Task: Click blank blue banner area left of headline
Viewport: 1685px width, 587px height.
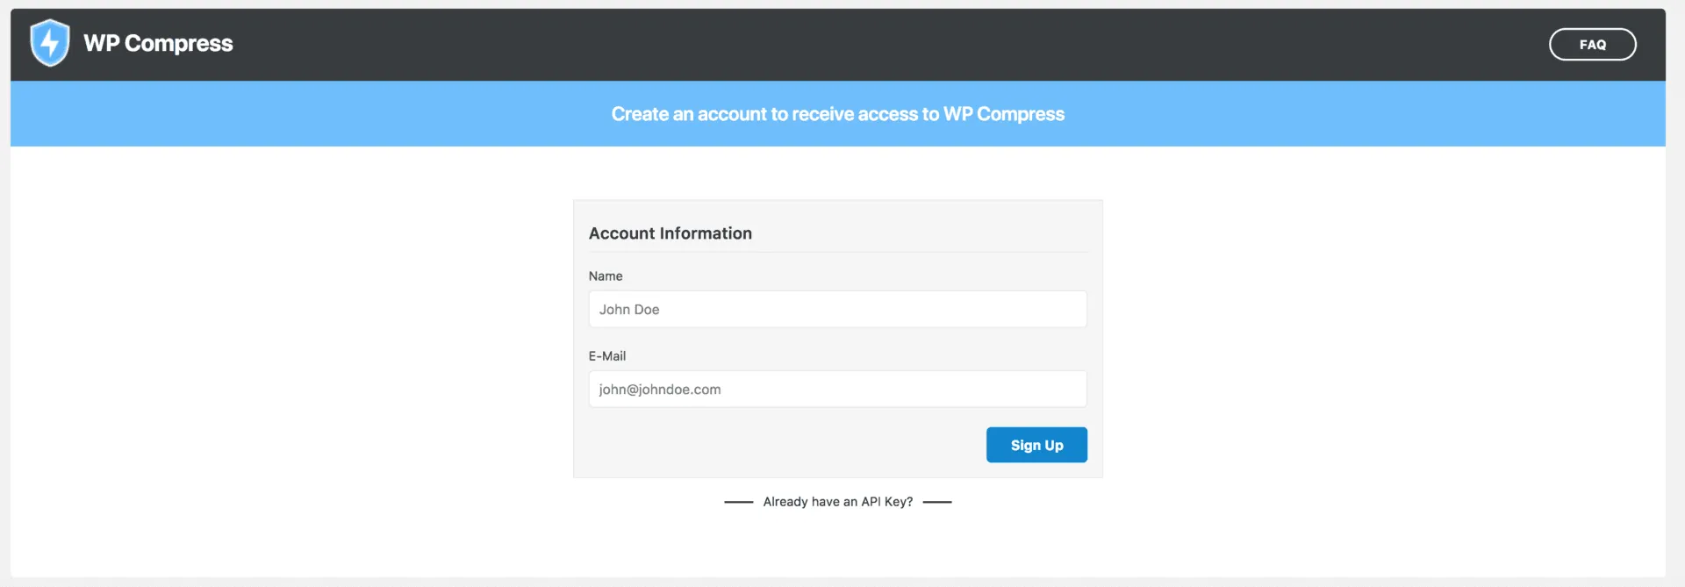Action: tap(307, 114)
